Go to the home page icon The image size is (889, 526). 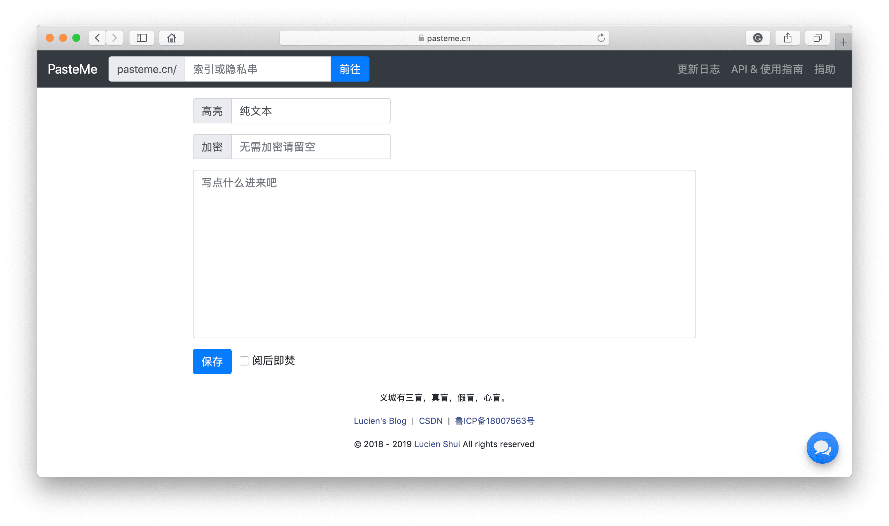(x=171, y=38)
